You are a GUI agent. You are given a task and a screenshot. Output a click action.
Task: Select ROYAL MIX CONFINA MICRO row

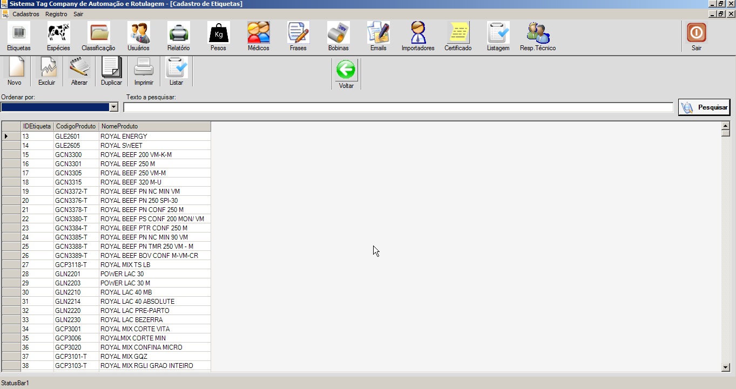(106, 347)
